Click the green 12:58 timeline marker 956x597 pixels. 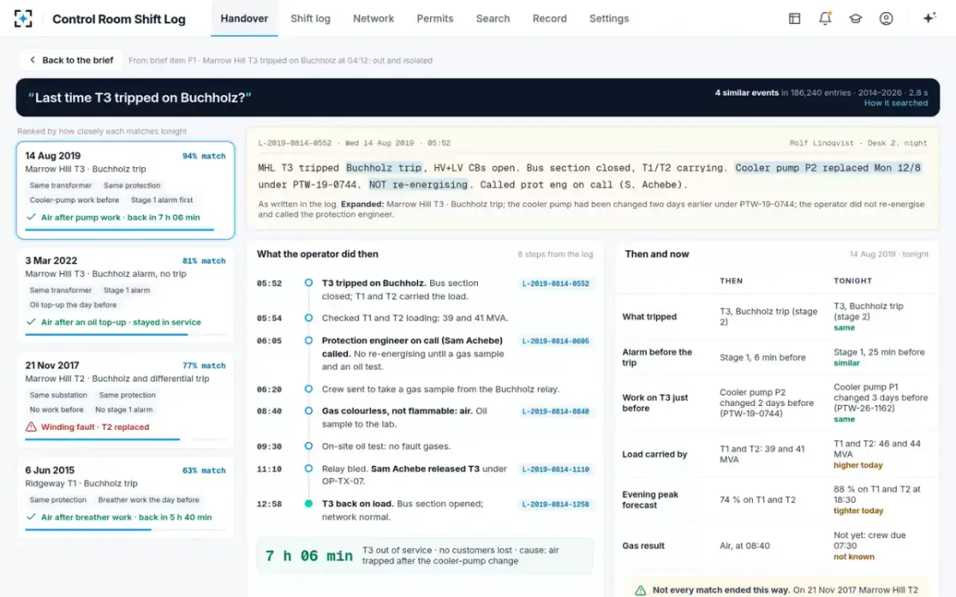308,504
